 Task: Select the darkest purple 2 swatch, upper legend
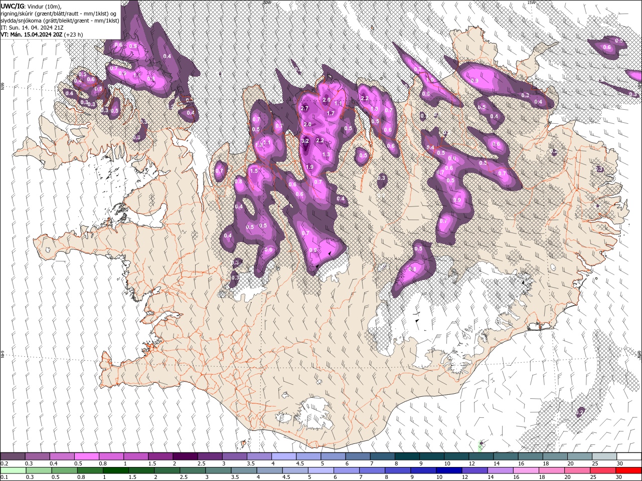pos(185,456)
